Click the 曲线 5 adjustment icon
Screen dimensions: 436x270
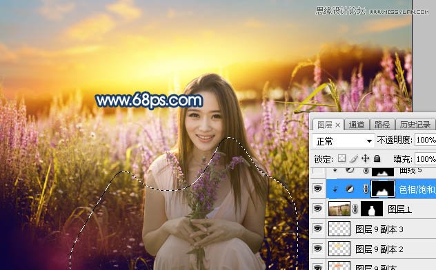350,170
